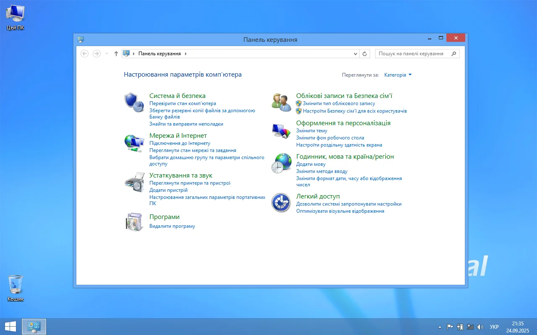Click the volume speaker tray icon
The width and height of the screenshot is (537, 335).
tap(480, 327)
